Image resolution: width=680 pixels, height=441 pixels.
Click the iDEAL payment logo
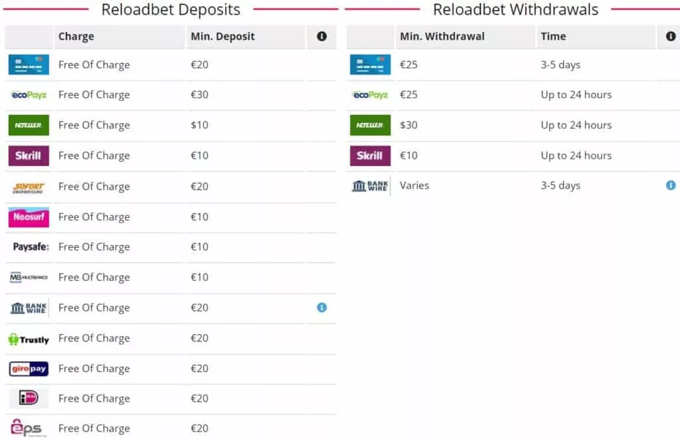coord(29,398)
